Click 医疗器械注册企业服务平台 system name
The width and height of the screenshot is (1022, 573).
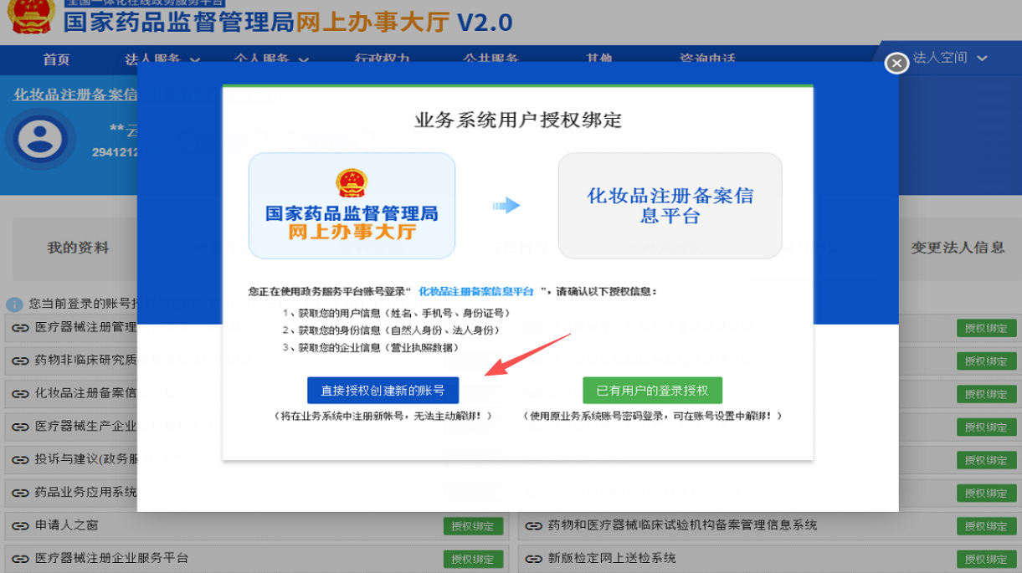111,558
